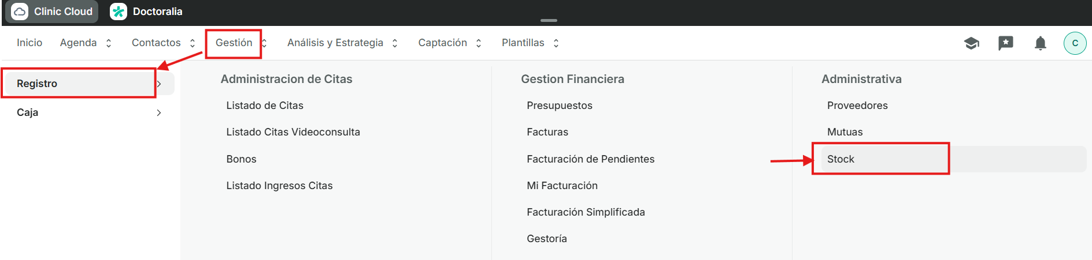Image resolution: width=1092 pixels, height=260 pixels.
Task: Click the Gestión menu item
Action: point(234,43)
